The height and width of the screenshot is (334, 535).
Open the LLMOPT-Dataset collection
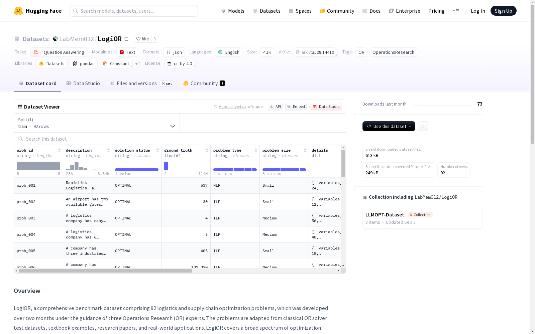coord(422,218)
